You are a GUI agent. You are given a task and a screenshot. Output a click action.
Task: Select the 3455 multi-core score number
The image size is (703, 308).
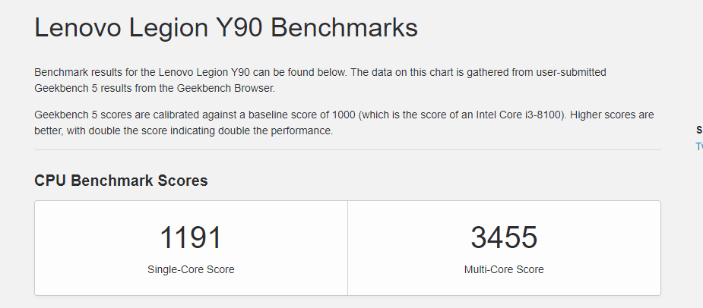coord(504,237)
